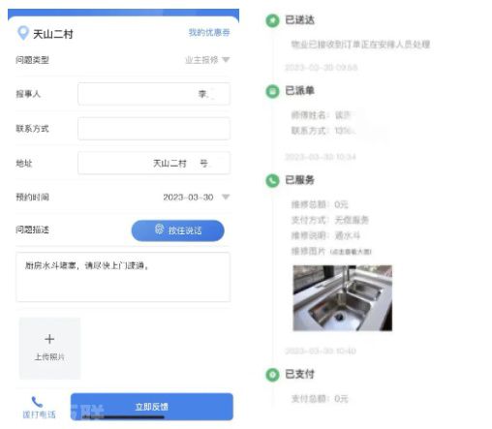Click the 已服务 heading text

click(x=299, y=180)
